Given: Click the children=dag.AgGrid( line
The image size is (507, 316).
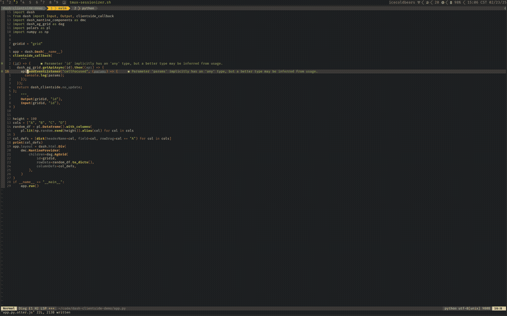Looking at the screenshot, I should point(48,154).
